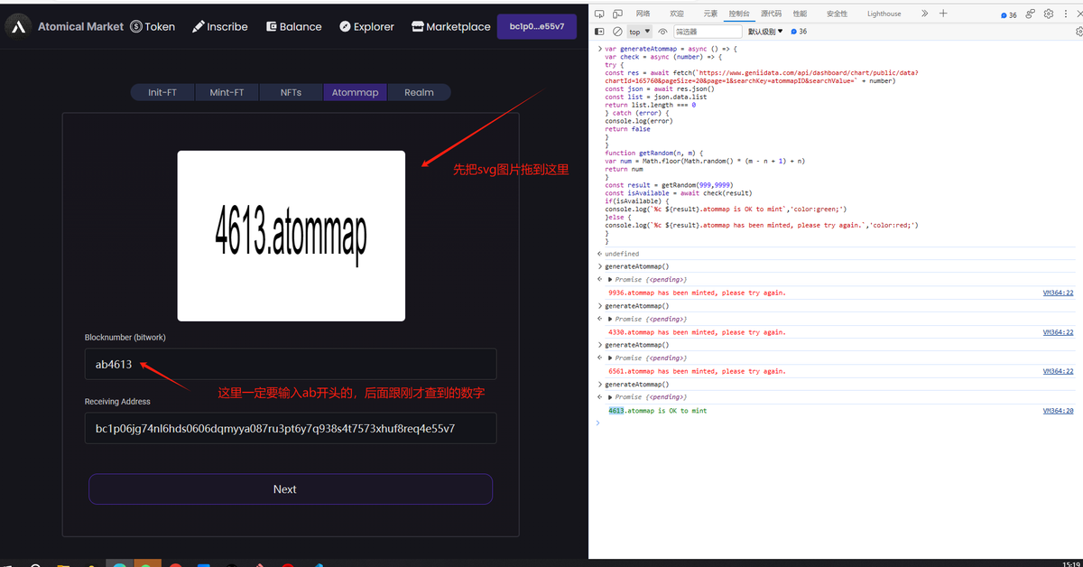Open the top JavaScript context dropdown
The image size is (1083, 567).
pyautogui.click(x=639, y=31)
